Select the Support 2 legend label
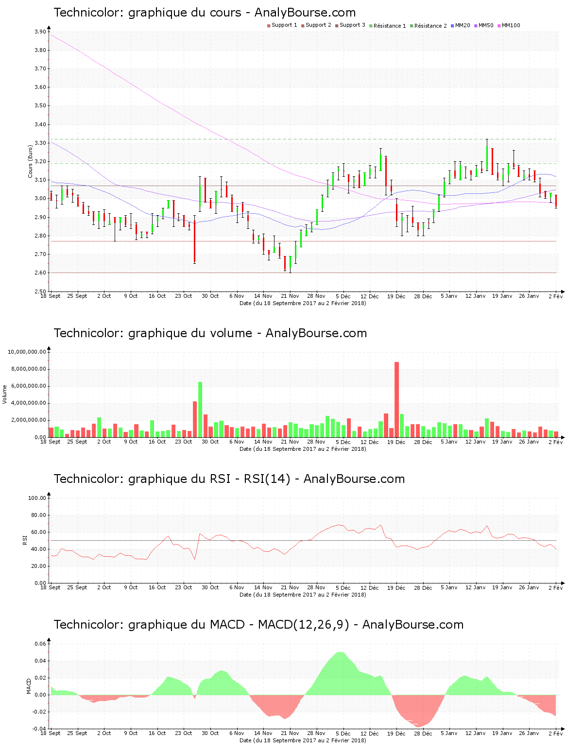This screenshot has width=583, height=753. 318,25
